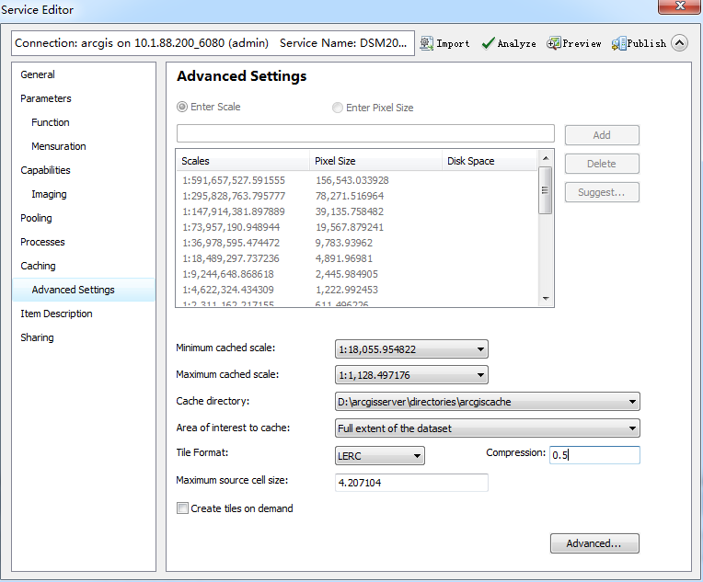Open Area of interest to cache dropdown
The image size is (703, 582).
click(x=488, y=428)
